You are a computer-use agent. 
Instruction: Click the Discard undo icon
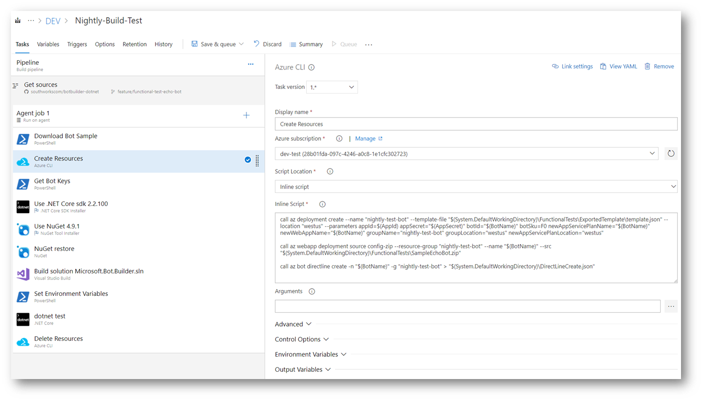[x=256, y=44]
